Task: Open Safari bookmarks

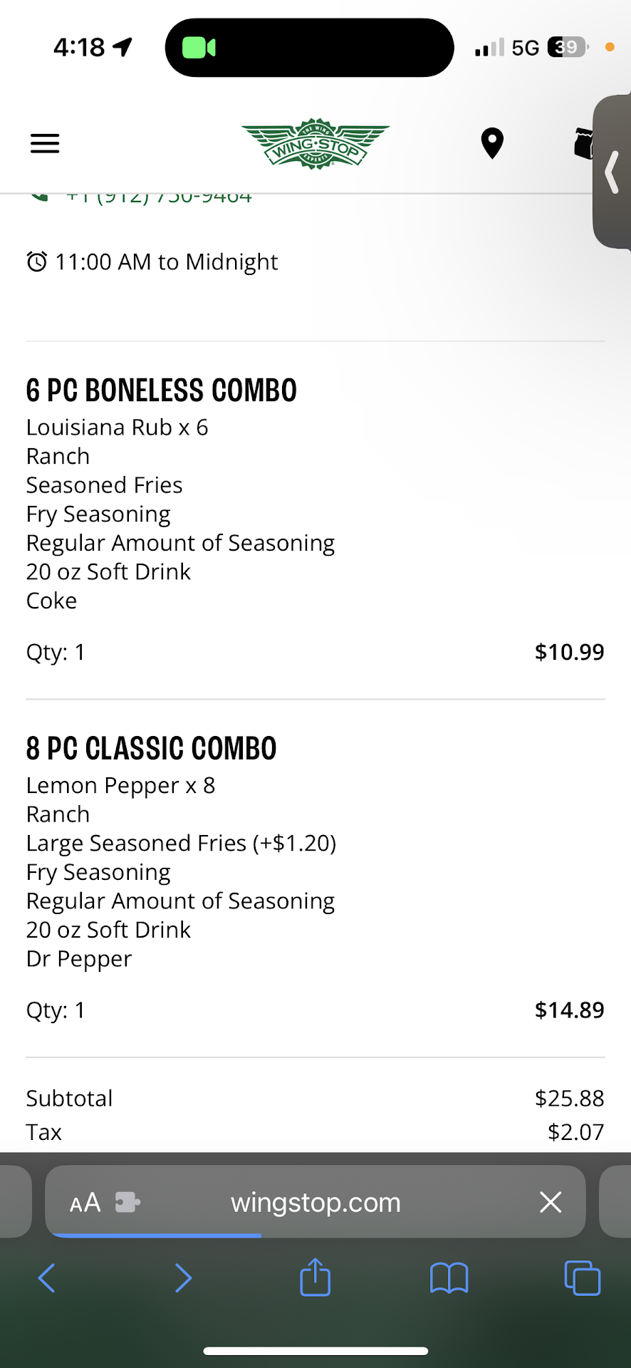Action: point(449,1278)
